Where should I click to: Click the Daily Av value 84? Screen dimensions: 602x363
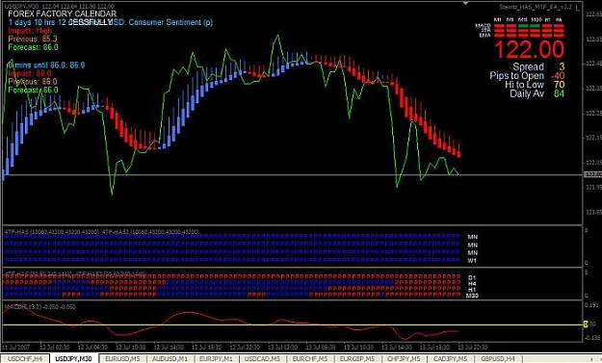pyautogui.click(x=559, y=93)
